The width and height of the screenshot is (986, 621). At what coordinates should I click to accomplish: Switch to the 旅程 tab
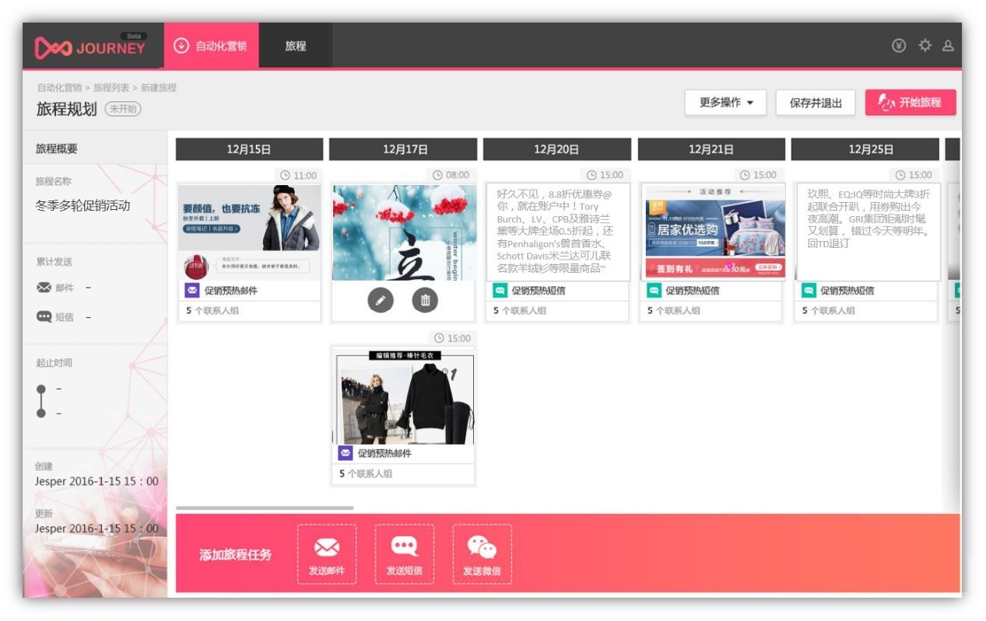click(296, 46)
